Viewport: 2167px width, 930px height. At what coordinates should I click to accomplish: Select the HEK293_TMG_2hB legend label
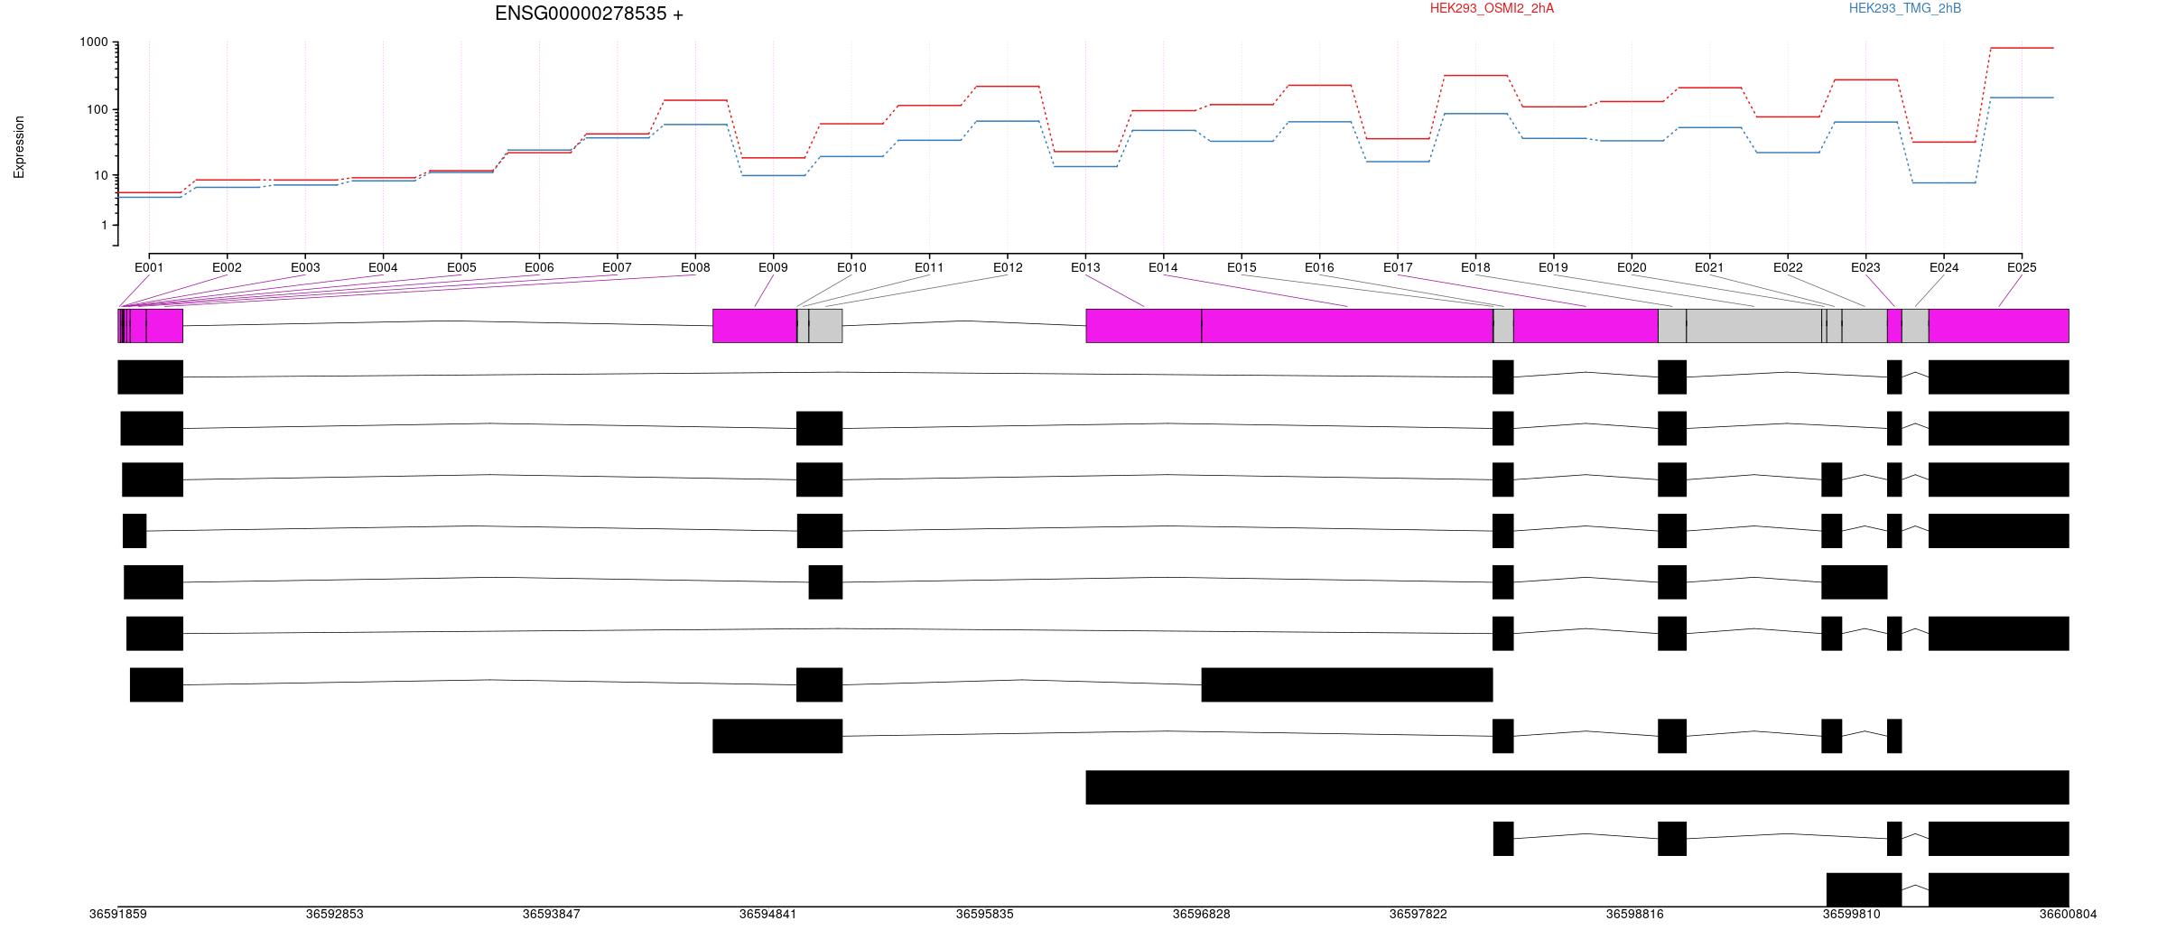pos(1904,8)
